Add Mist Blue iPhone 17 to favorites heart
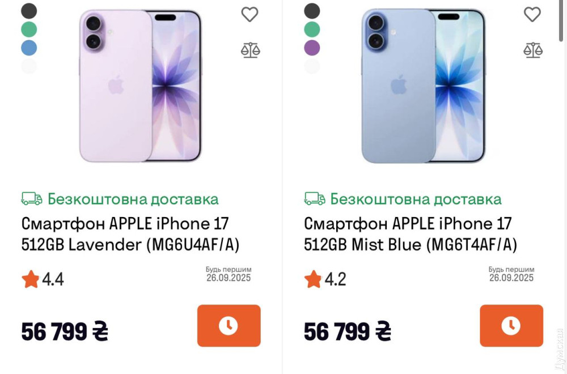 [532, 15]
